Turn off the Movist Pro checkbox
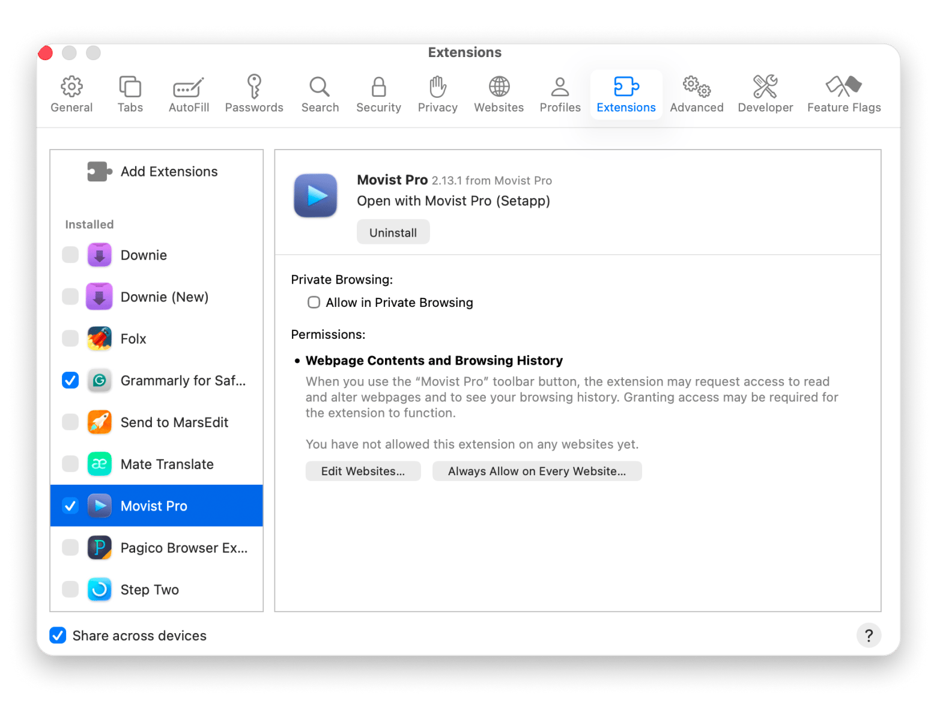937x704 pixels. tap(70, 506)
